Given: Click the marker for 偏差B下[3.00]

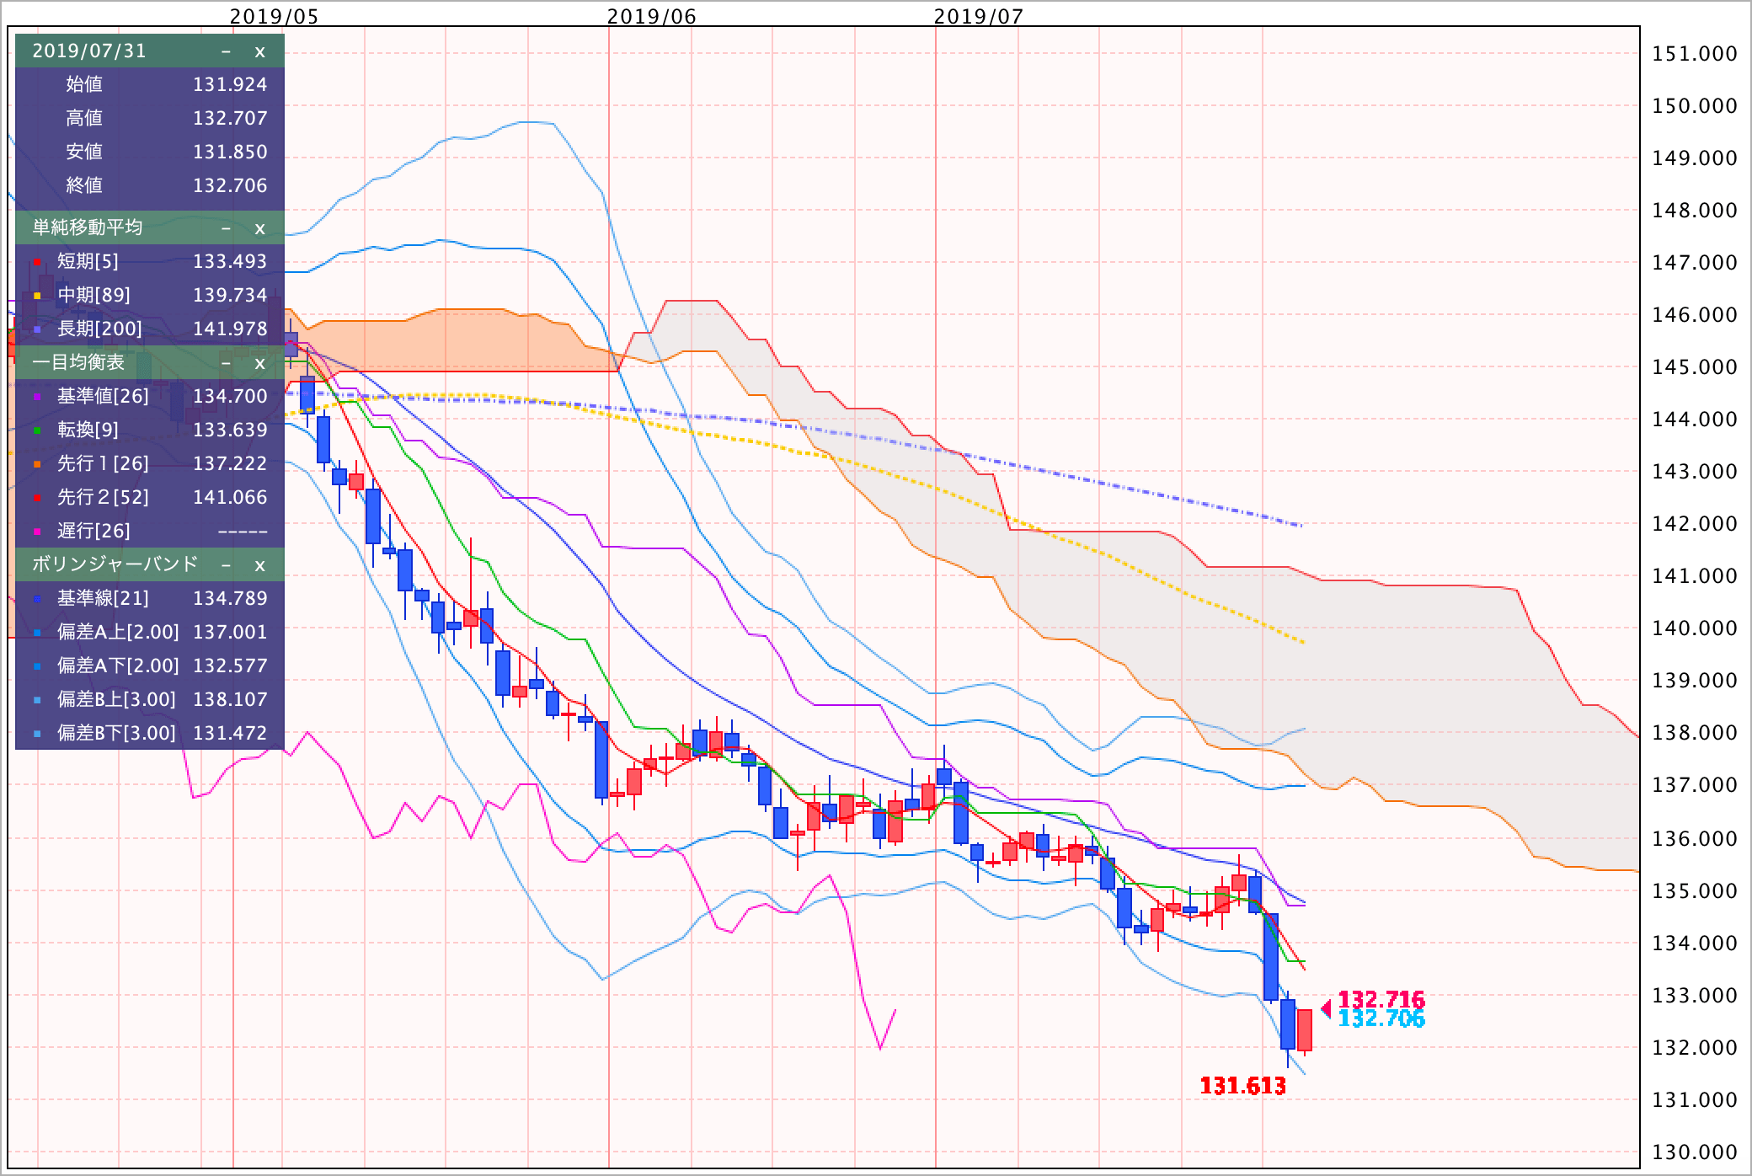Looking at the screenshot, I should pyautogui.click(x=37, y=734).
